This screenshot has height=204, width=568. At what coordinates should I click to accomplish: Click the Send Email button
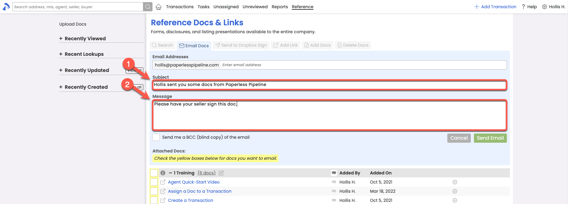click(490, 138)
